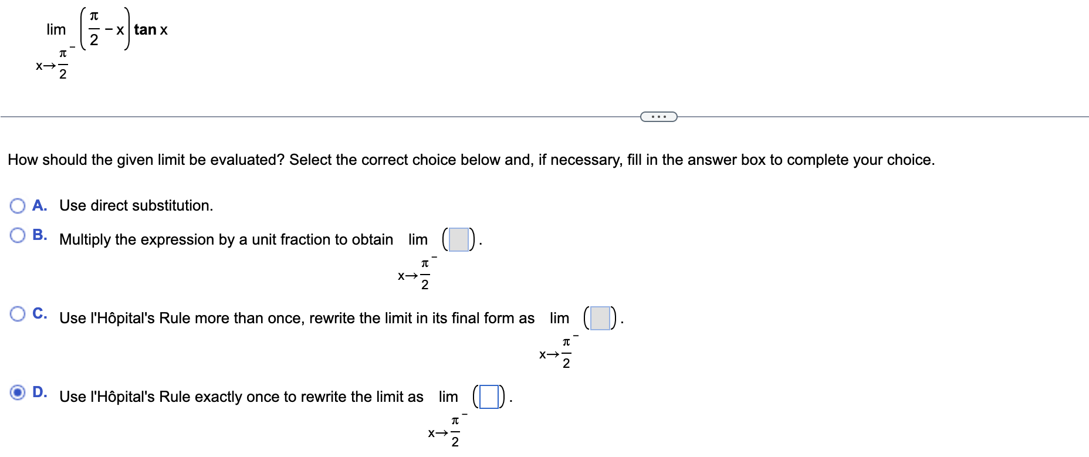Click the question prompt sentence
The height and width of the screenshot is (457, 1089).
pos(411,160)
